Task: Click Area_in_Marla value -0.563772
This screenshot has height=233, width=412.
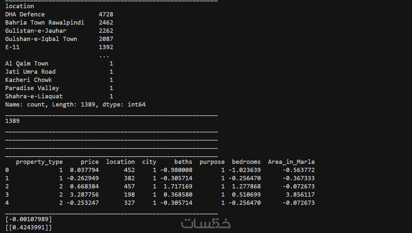Action: pyautogui.click(x=298, y=170)
